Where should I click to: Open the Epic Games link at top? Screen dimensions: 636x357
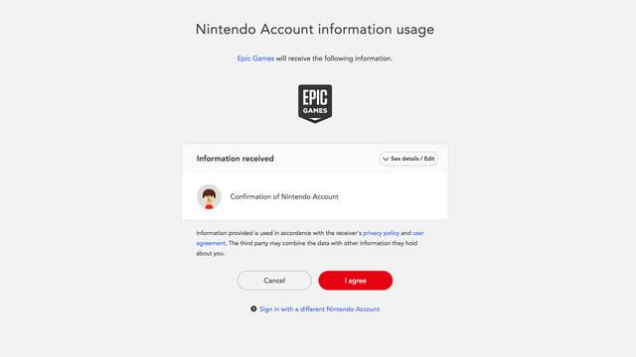pos(255,59)
